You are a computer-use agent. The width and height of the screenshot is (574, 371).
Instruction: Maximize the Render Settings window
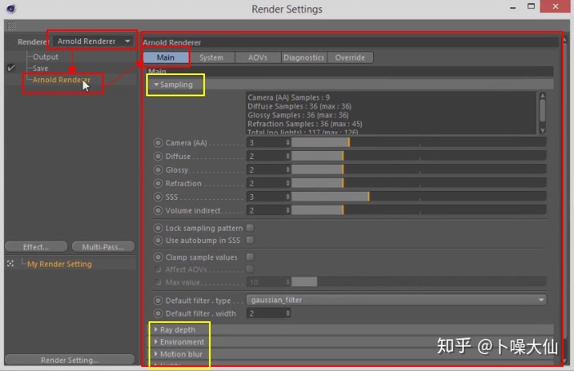coord(531,7)
